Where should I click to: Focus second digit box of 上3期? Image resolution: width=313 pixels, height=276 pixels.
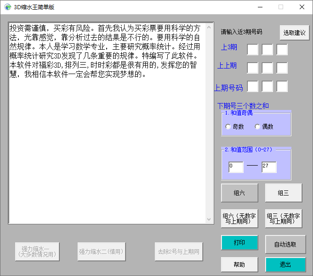[267, 49]
